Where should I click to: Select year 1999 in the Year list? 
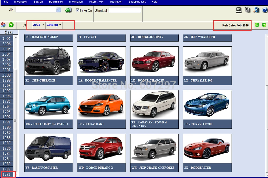point(6,80)
